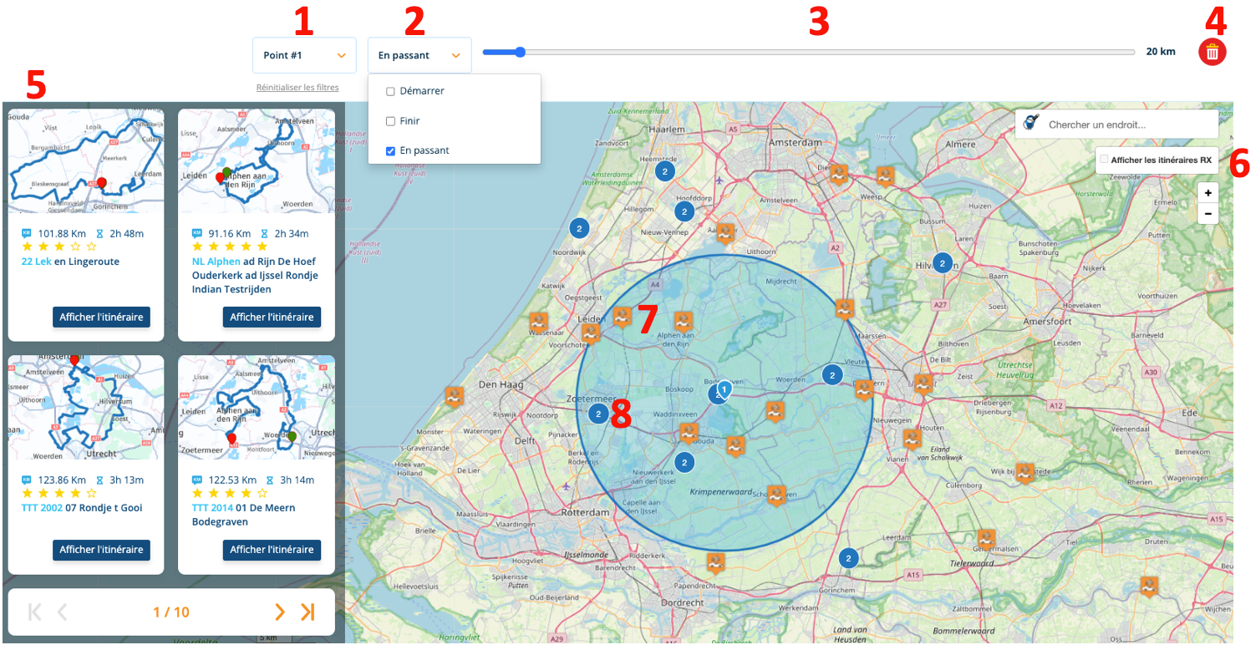
Task: Click the 20 km radius slider handle
Action: [520, 52]
